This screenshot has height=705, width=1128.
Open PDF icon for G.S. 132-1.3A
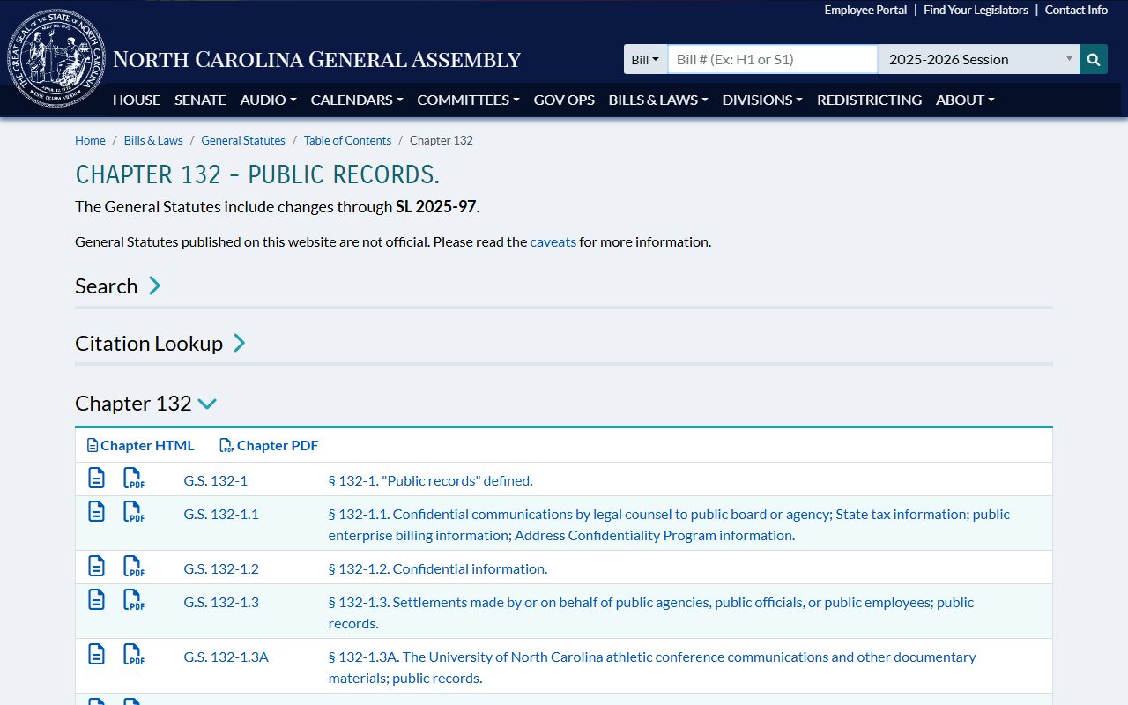(x=133, y=655)
